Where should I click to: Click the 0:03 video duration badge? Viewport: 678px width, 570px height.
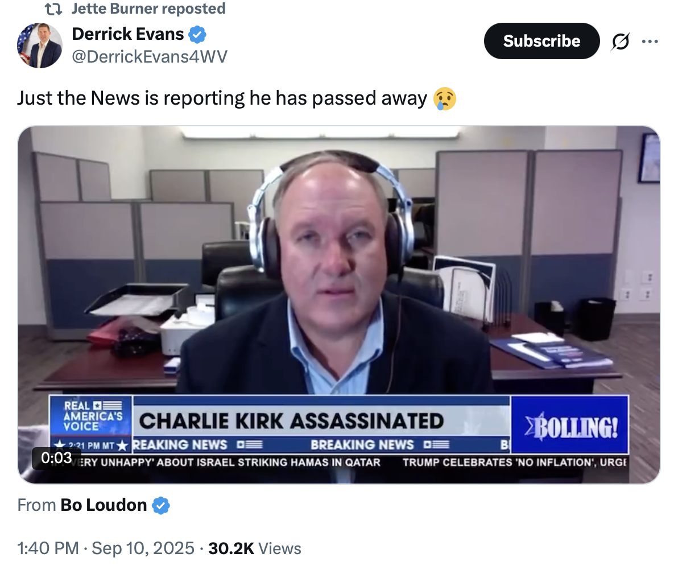coord(57,457)
